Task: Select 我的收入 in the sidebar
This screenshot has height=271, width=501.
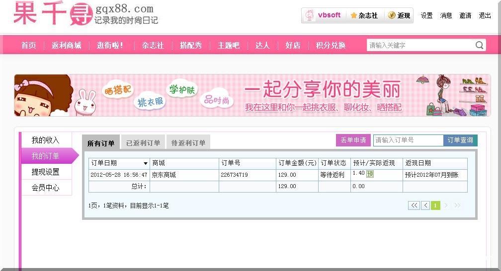Action: [x=46, y=140]
